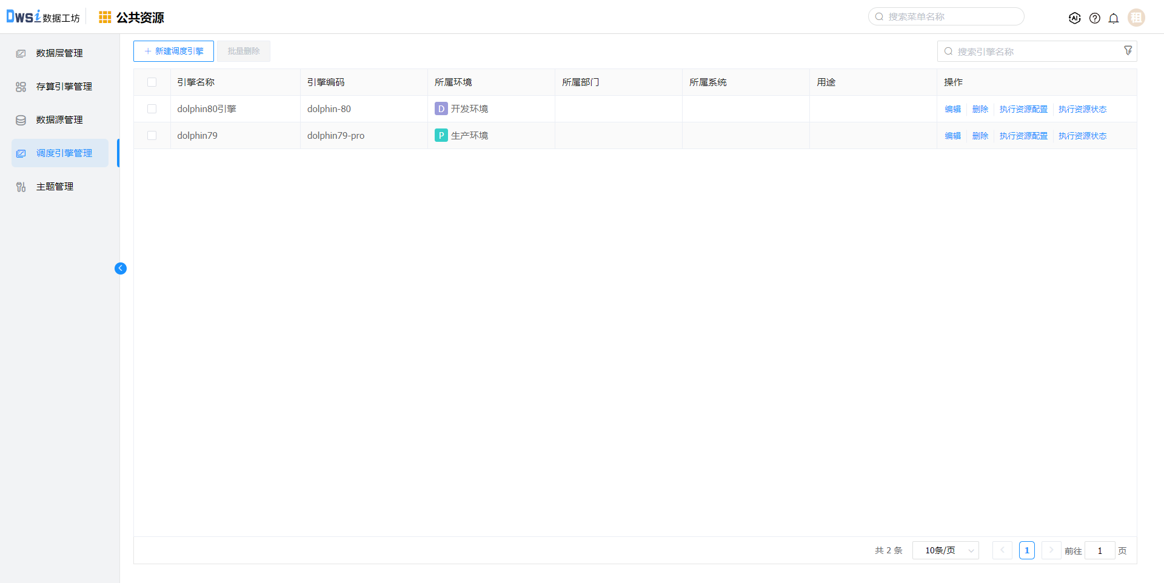
Task: Open the 10条/页 page size dropdown
Action: pyautogui.click(x=945, y=550)
